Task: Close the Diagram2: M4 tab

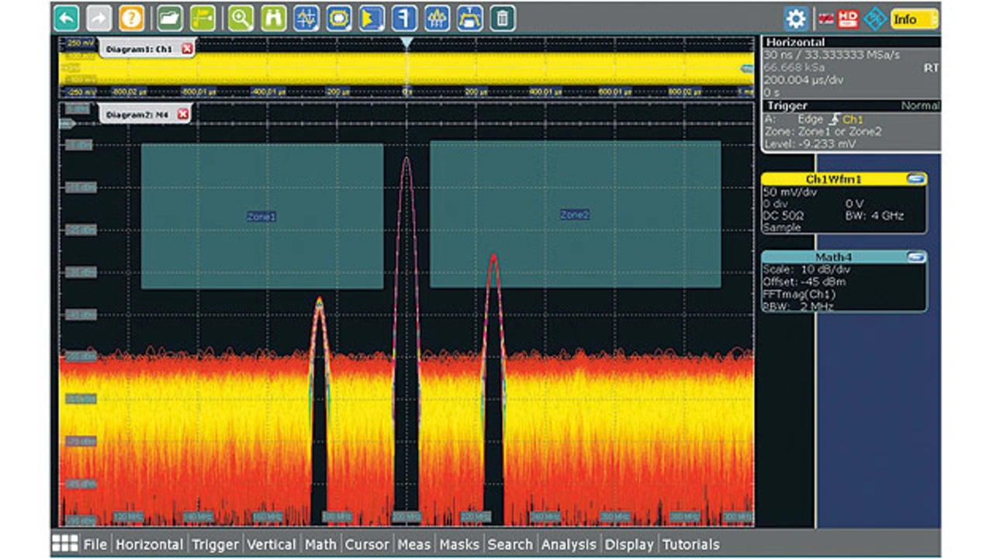Action: coord(183,115)
